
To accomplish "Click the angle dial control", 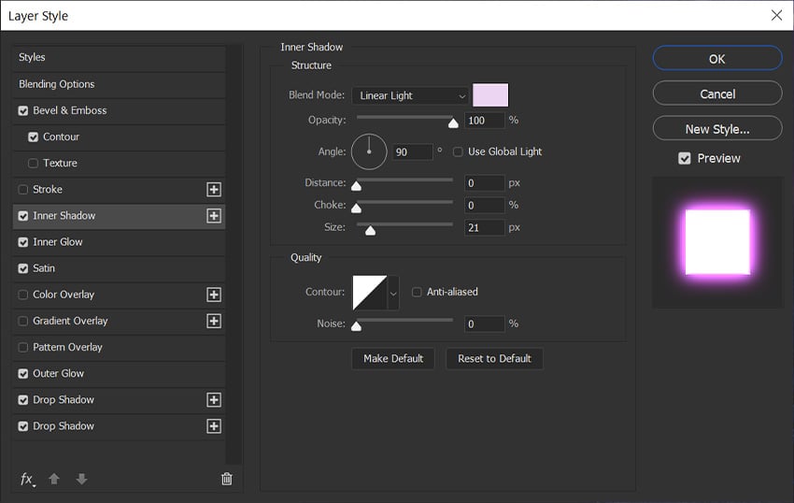I will 369,151.
